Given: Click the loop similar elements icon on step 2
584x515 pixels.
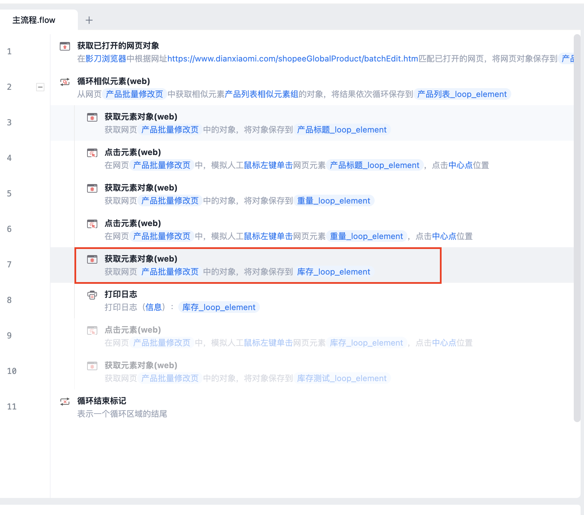Looking at the screenshot, I should click(65, 82).
